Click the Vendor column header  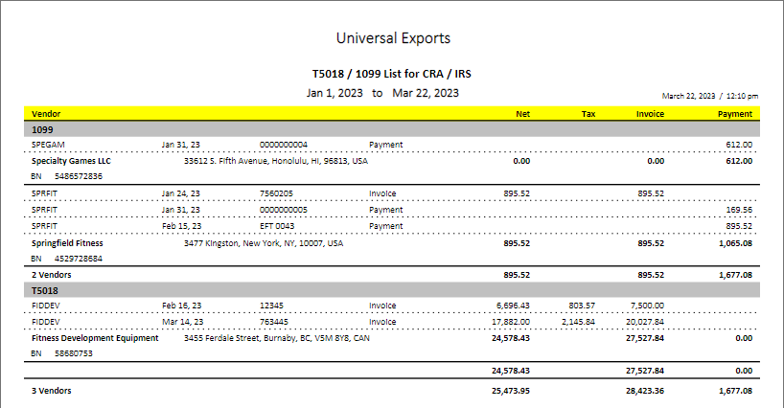click(x=46, y=114)
